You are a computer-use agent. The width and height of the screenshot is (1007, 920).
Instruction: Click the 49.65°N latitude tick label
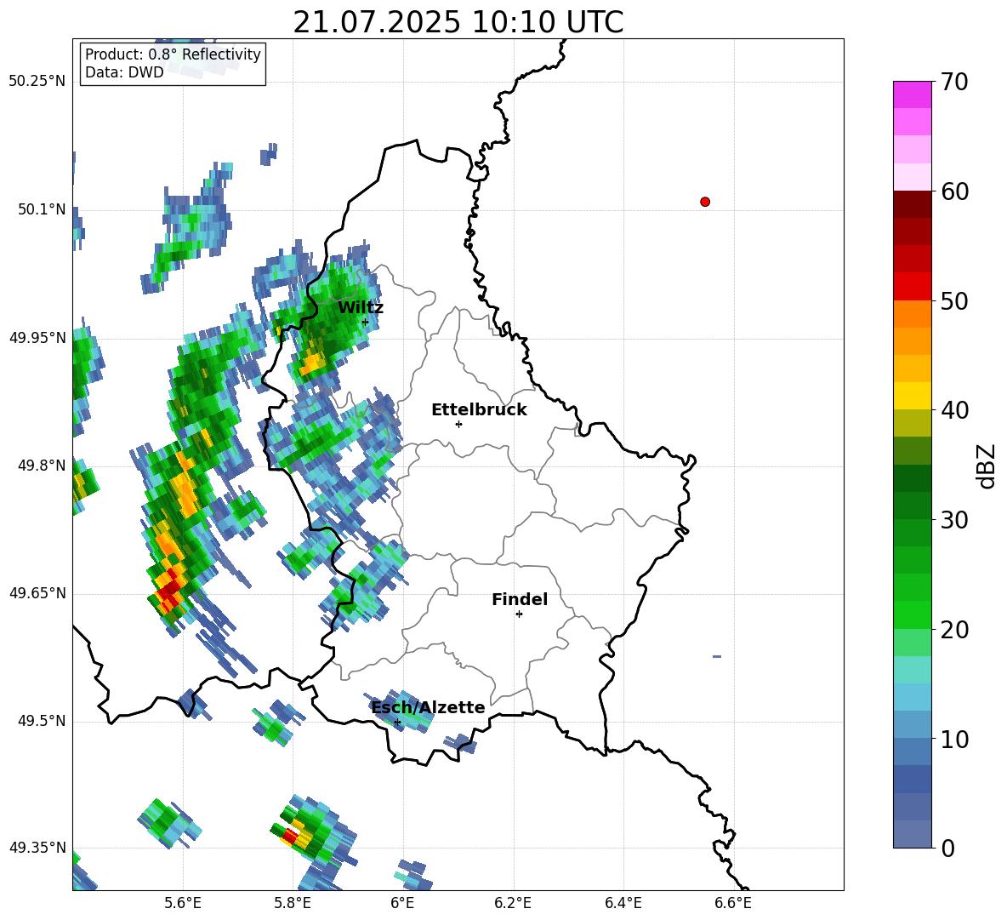(37, 593)
